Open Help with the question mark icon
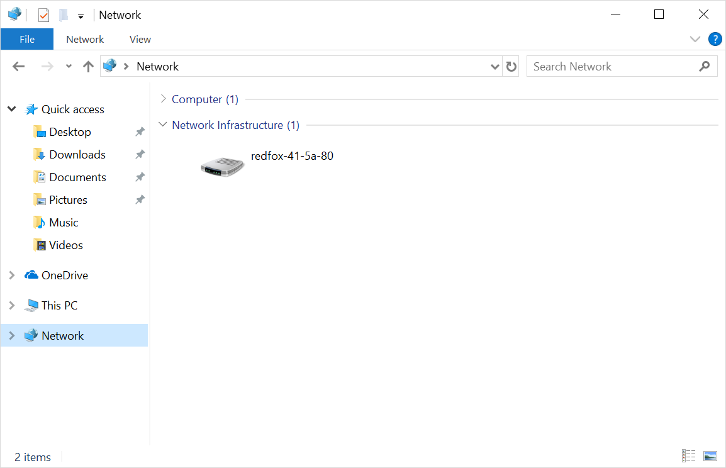 coord(715,39)
